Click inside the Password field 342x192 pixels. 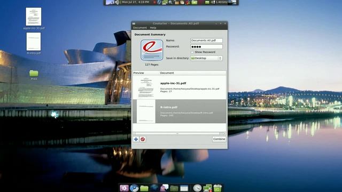206,46
